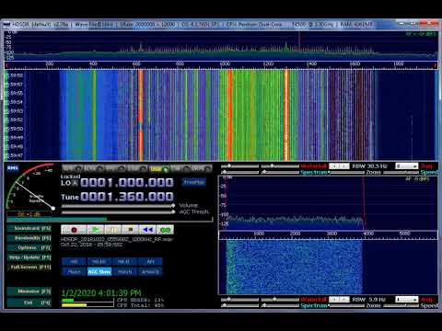Pause playback of the recording
The height and width of the screenshot is (331, 442).
[113, 230]
